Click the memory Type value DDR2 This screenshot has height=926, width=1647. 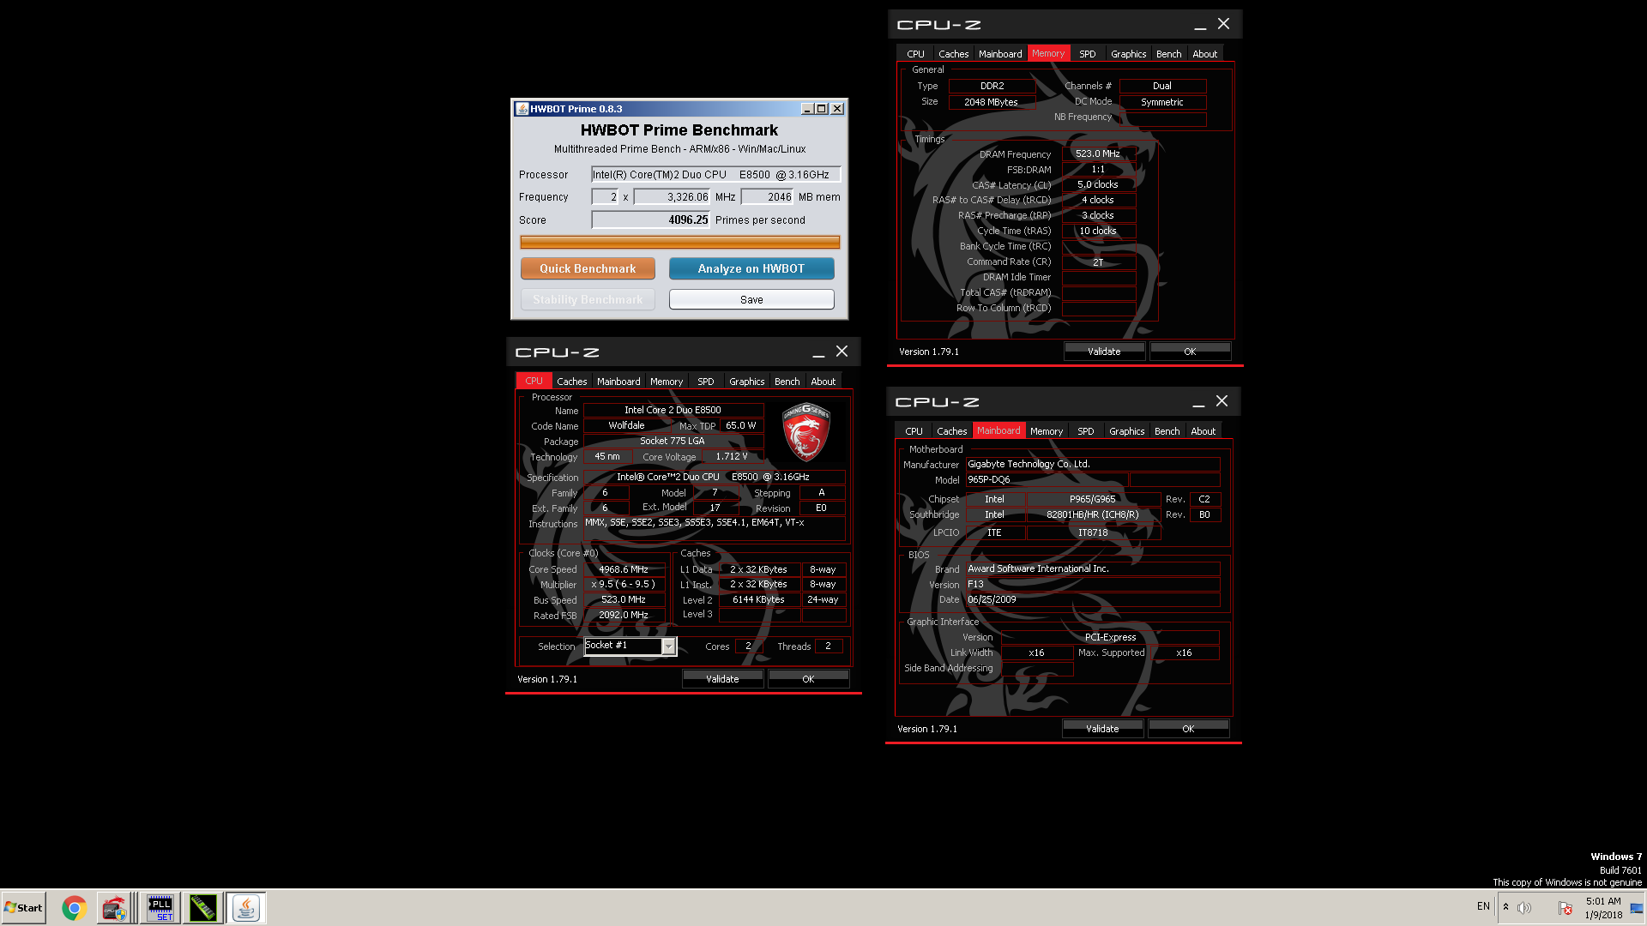click(992, 86)
